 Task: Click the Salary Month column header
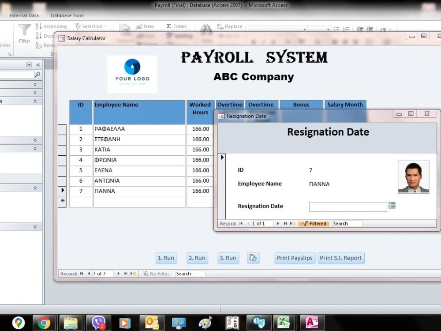345,105
